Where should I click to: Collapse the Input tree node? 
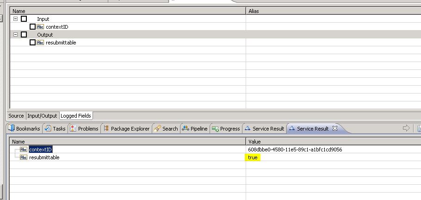pos(15,19)
